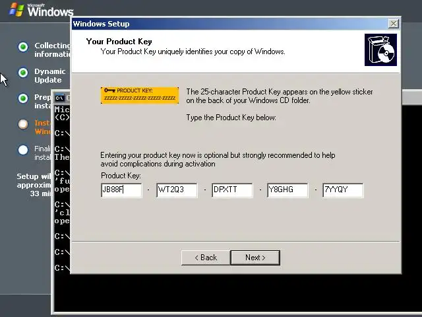Click the 'Entering your product key now is optional' text

[x=218, y=160]
